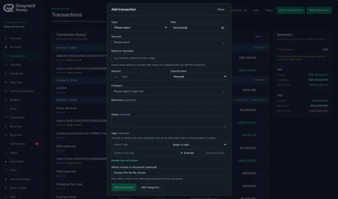338x199 pixels.
Task: Click Import transactions header button
Action: pos(290,11)
